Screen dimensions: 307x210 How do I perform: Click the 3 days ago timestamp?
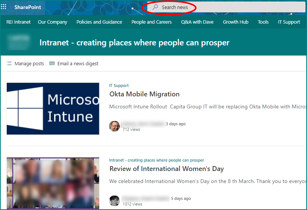click(x=175, y=124)
